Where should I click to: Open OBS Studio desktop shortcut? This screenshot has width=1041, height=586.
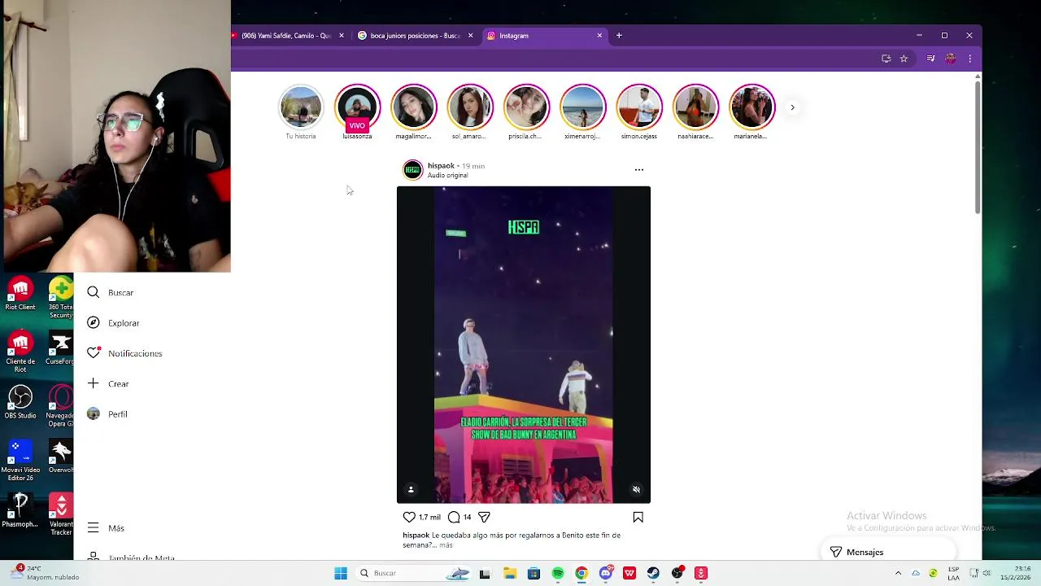pos(20,402)
